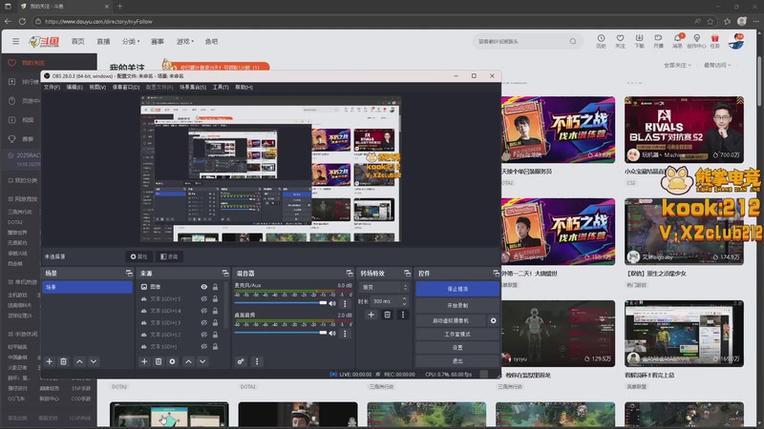Viewport: 764px width, 429px height.
Task: Click 开始录制 start recording button
Action: pyautogui.click(x=457, y=305)
